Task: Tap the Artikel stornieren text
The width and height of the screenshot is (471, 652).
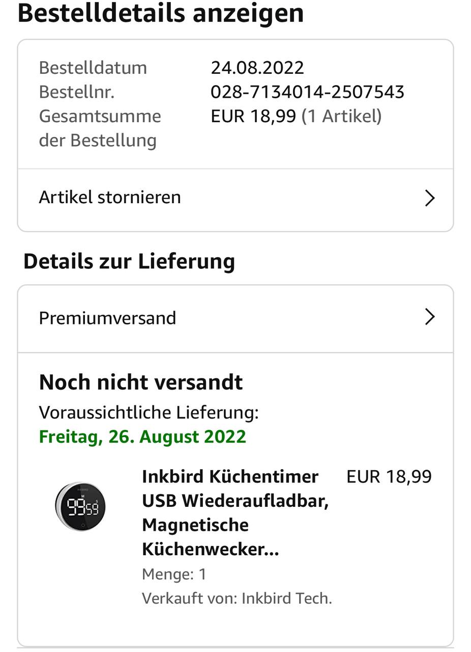Action: point(110,197)
